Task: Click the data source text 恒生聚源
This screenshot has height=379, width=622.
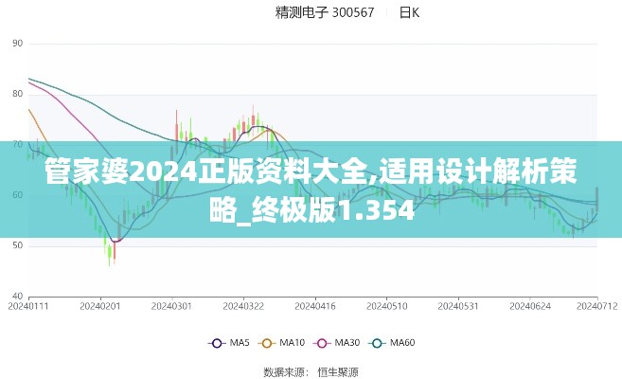Action: [x=338, y=372]
